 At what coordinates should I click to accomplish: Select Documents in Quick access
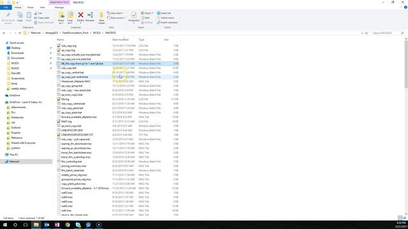pyautogui.click(x=18, y=58)
